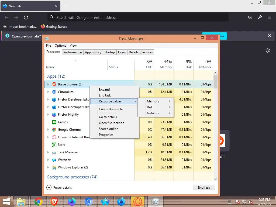Switch to Task Manager on the taskbar
276x207 pixels.
pyautogui.click(x=155, y=202)
